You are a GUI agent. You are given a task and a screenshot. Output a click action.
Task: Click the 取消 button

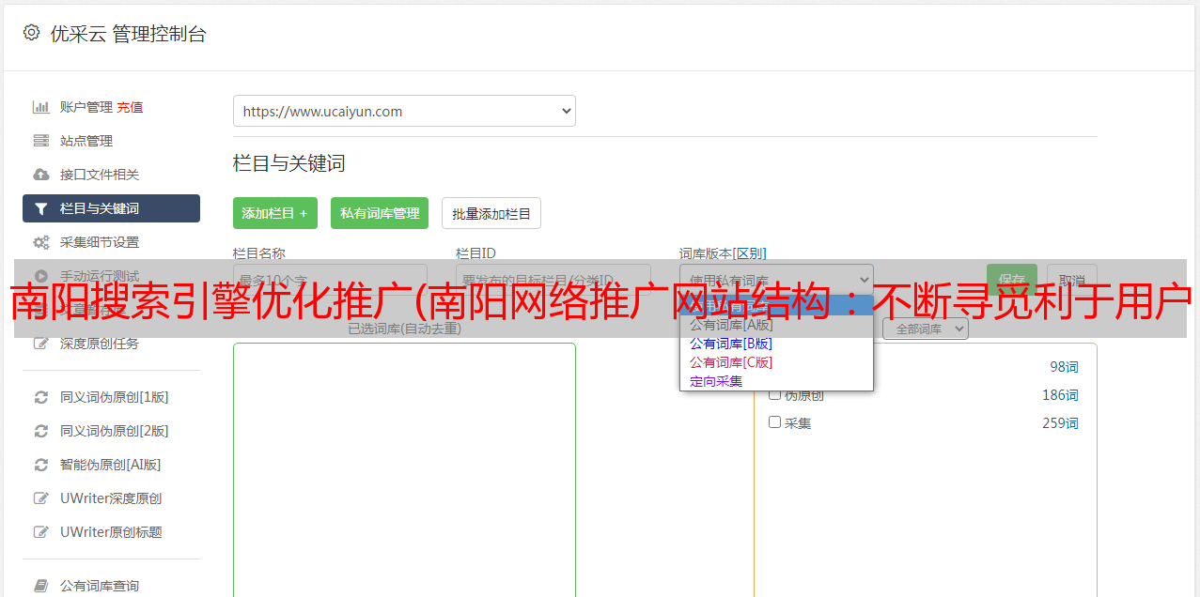pyautogui.click(x=1072, y=280)
